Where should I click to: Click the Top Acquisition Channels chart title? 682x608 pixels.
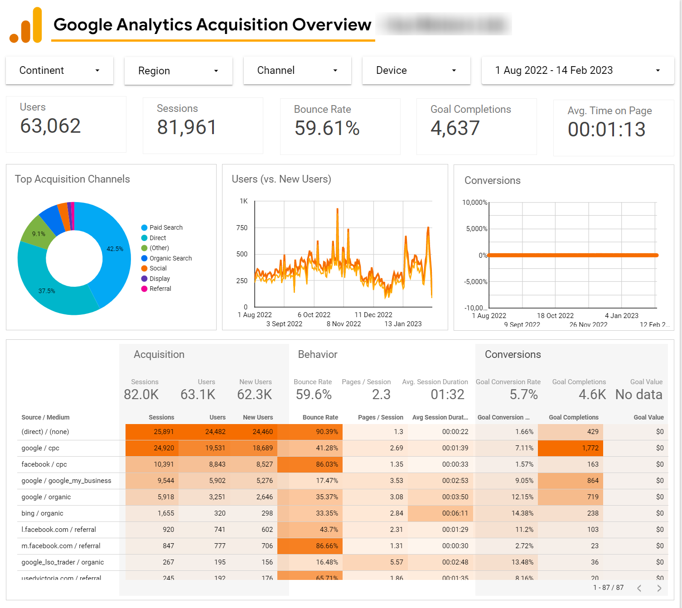coord(73,179)
